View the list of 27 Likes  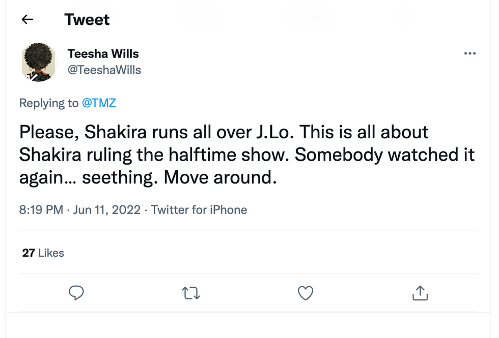point(43,253)
